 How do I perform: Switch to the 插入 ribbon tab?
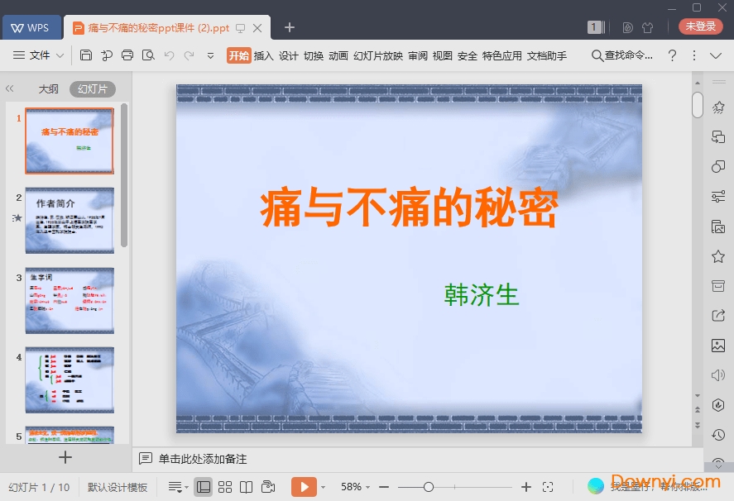[x=263, y=55]
